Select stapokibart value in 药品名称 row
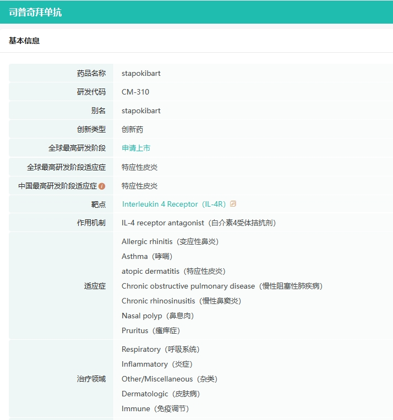The image size is (393, 420). [141, 74]
